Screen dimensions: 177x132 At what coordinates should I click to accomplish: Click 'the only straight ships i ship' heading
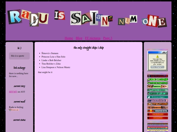88,48
